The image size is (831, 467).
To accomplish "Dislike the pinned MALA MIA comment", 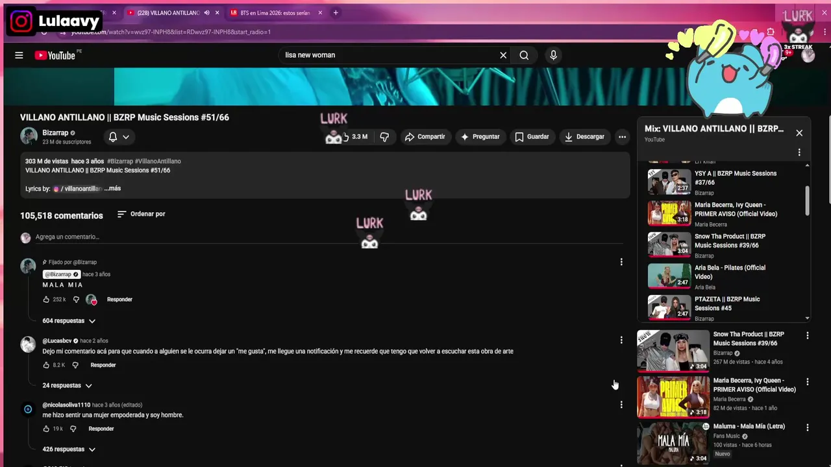I will click(x=76, y=300).
